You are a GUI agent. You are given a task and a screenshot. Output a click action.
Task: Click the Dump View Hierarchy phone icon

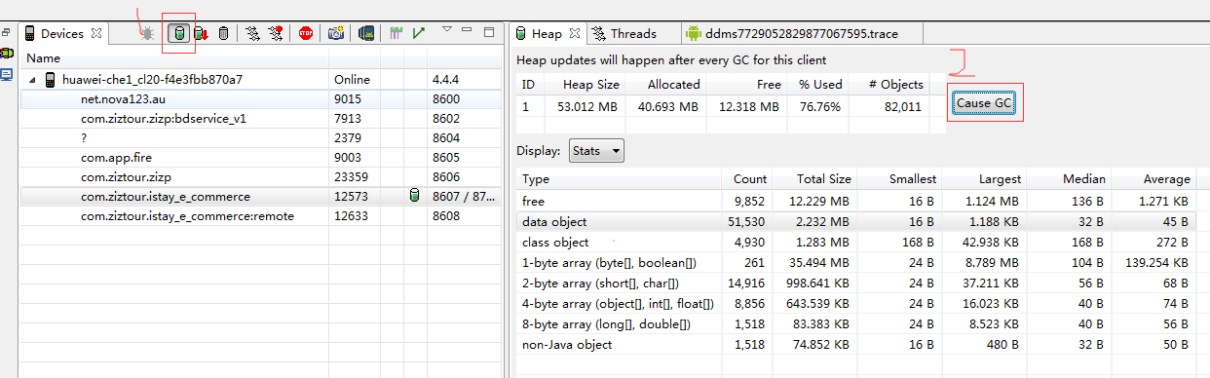(x=366, y=33)
